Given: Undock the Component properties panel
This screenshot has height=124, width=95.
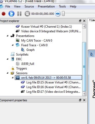Looking at the screenshot, I should tap(80, 100).
